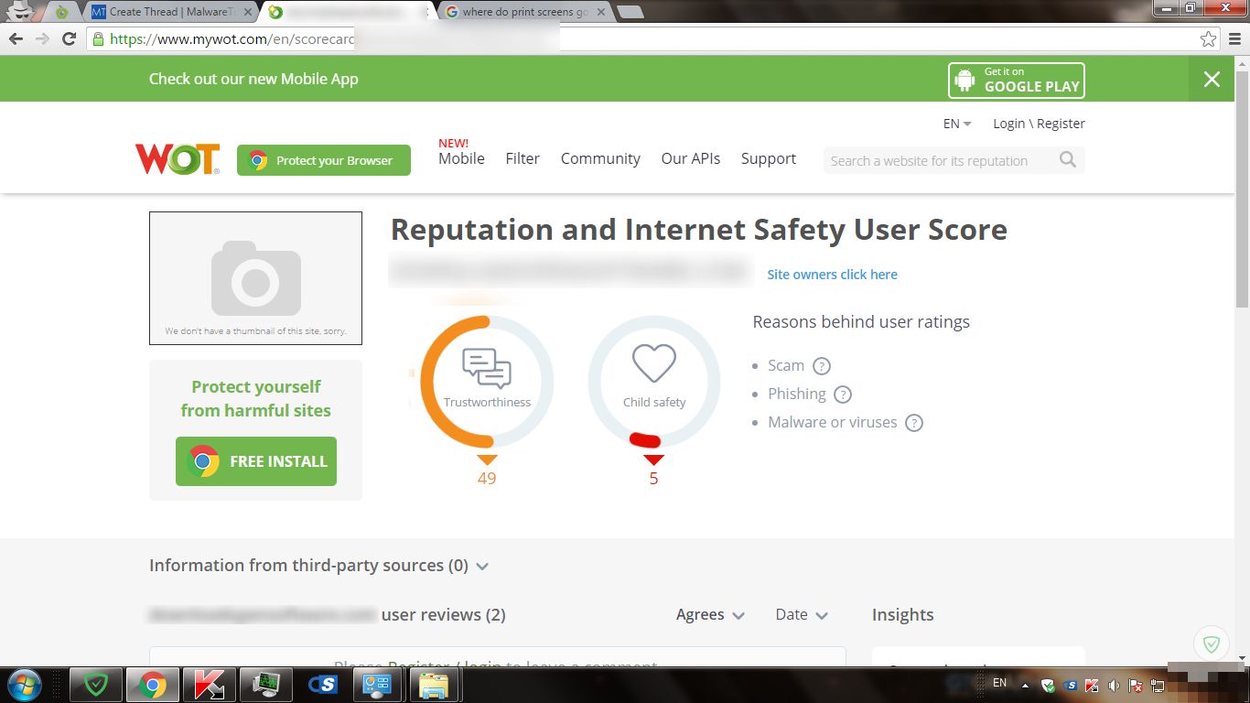This screenshot has height=703, width=1250.
Task: Click the Child safety score ring
Action: click(x=653, y=382)
